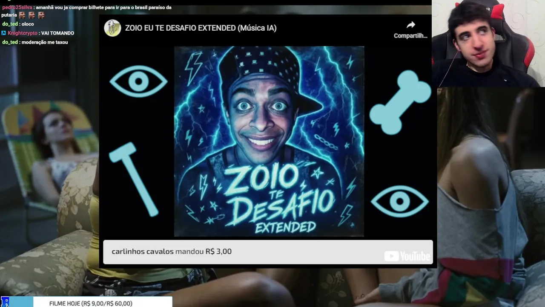Click the eye icon below the bone

click(399, 201)
